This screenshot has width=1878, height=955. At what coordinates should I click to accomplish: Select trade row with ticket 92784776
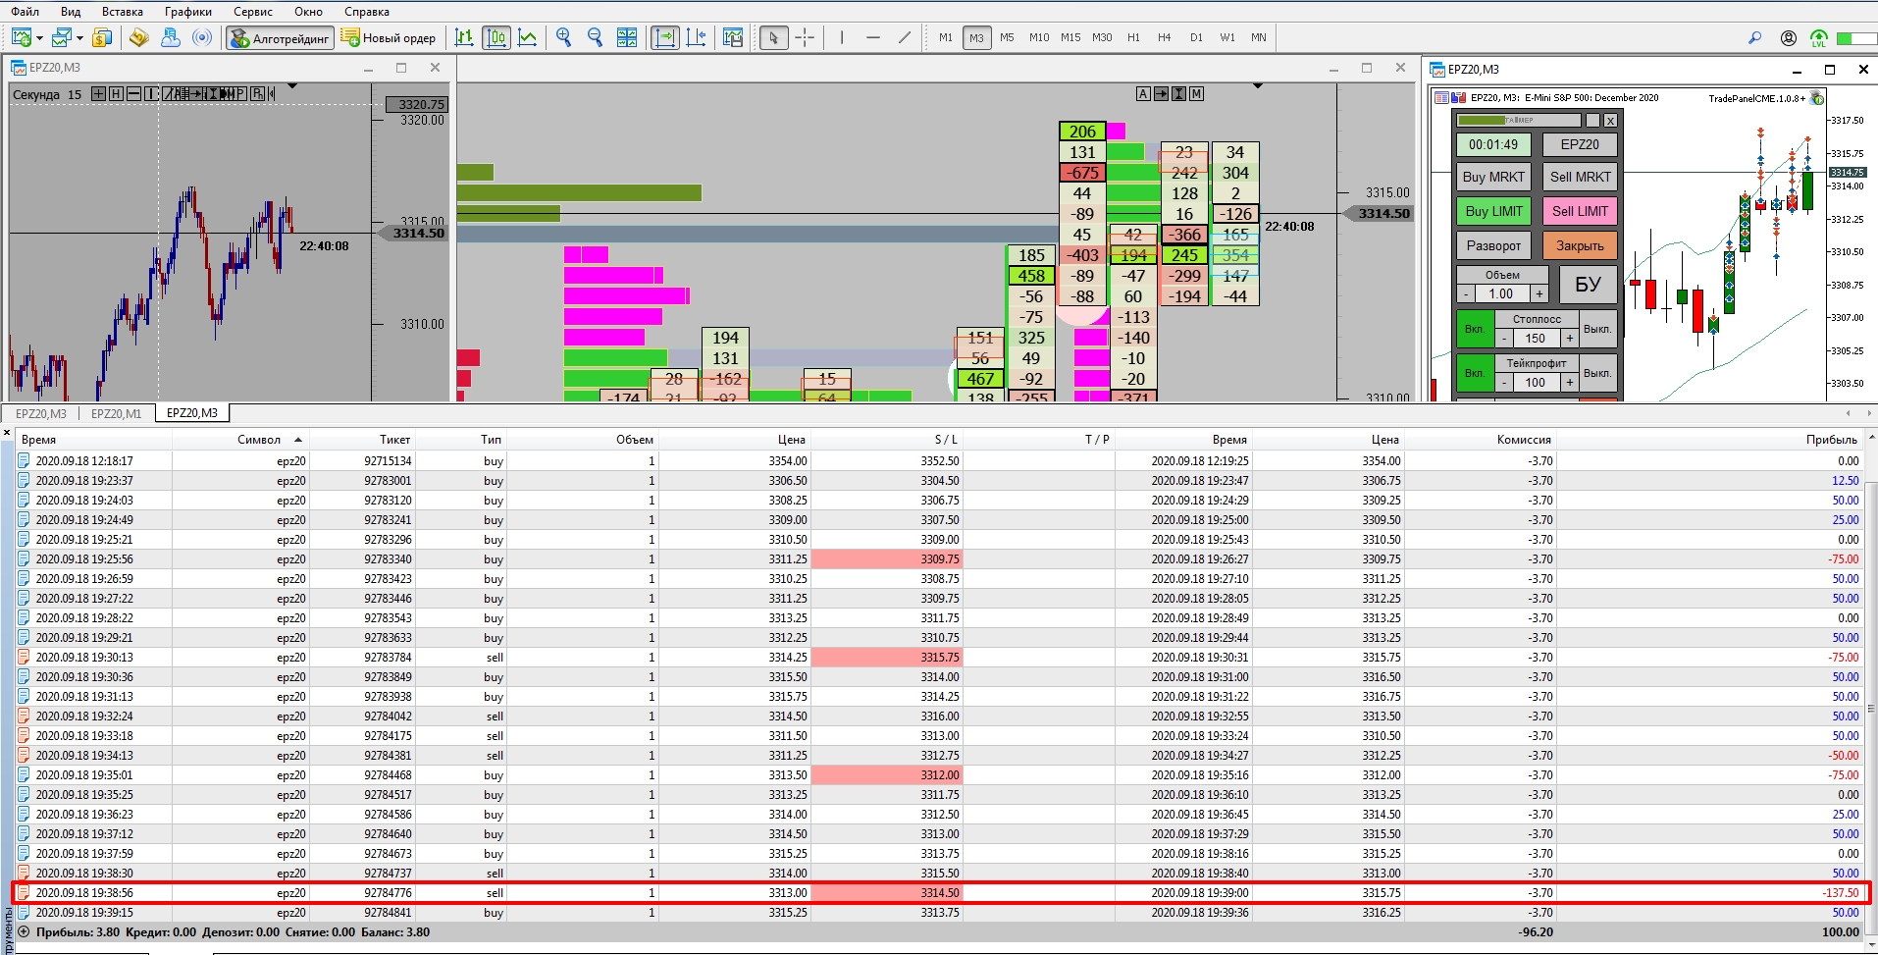tap(940, 893)
